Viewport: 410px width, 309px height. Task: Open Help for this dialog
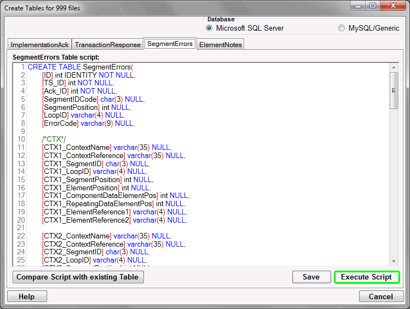[27, 296]
